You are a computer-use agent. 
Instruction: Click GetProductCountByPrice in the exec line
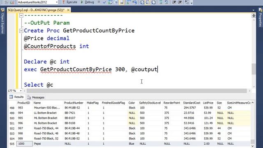76,69
